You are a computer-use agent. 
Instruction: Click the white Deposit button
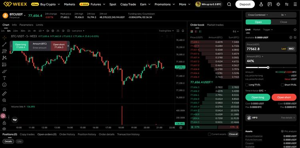pos(245,4)
